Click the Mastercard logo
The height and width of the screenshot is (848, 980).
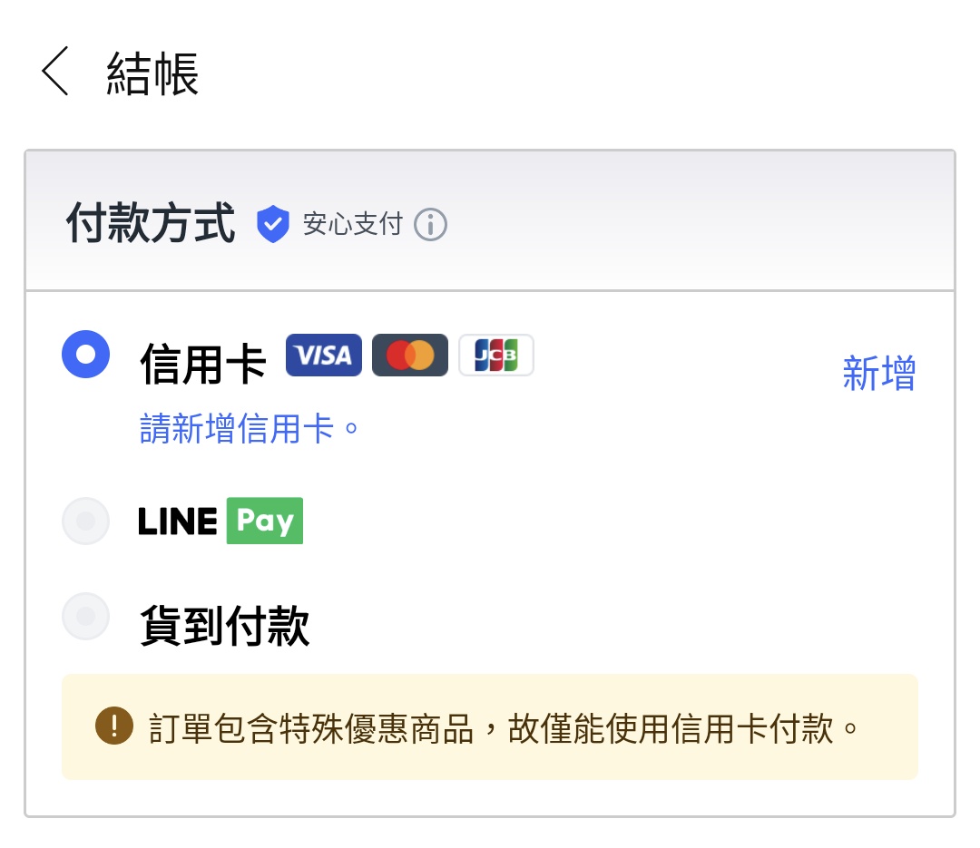point(410,356)
